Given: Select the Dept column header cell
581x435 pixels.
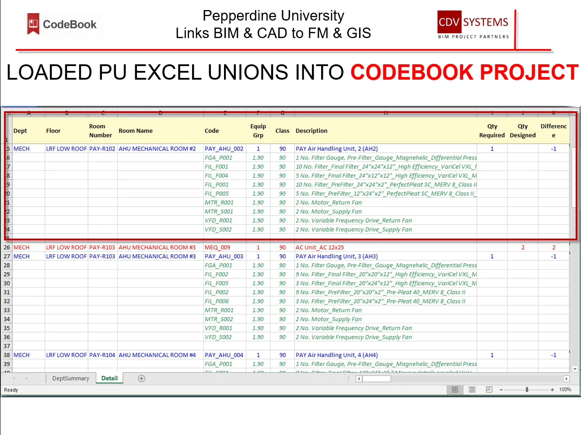Looking at the screenshot, I should 28,130.
